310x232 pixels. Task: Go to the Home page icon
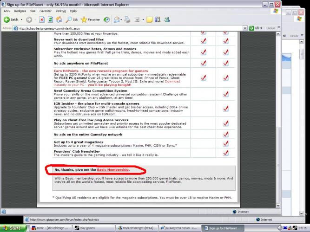tap(59, 19)
